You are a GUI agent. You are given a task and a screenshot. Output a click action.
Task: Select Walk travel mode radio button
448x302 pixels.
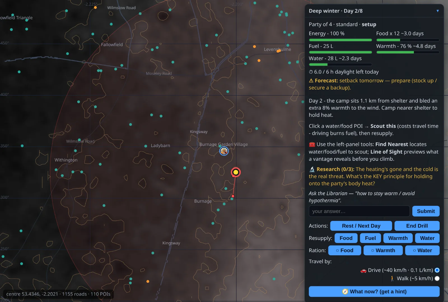437,279
